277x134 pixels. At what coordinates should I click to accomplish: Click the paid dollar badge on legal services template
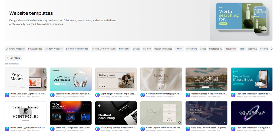point(225,122)
